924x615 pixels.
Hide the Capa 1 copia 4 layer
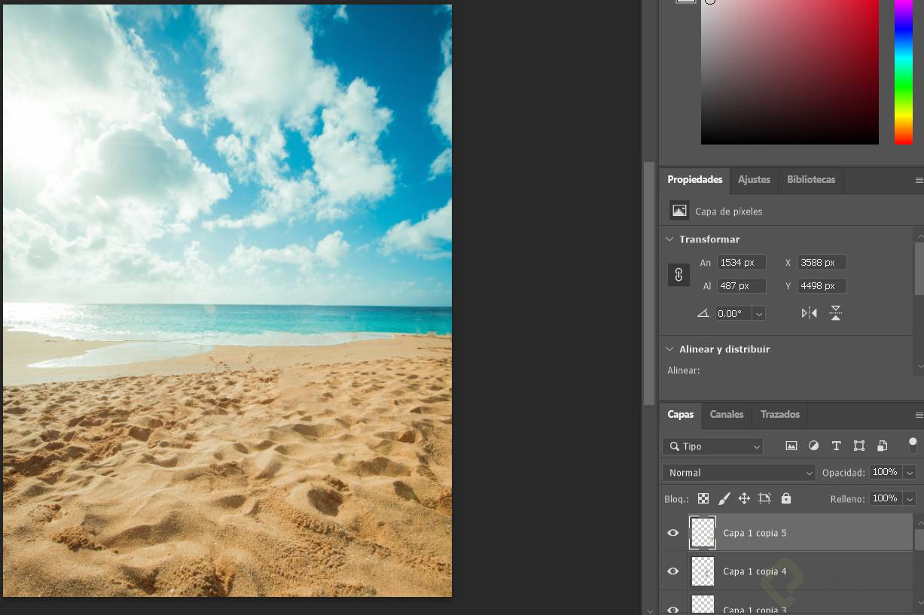673,571
